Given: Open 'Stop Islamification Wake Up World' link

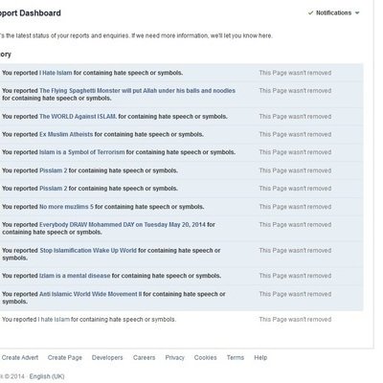Looking at the screenshot, I should coord(88,251).
